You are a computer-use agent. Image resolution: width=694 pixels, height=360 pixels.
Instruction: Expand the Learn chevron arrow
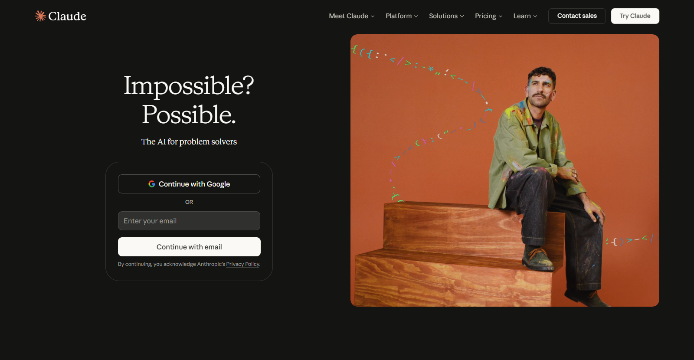(x=535, y=16)
